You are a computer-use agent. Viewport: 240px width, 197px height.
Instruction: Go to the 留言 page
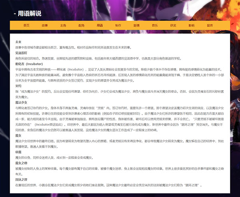point(210,25)
